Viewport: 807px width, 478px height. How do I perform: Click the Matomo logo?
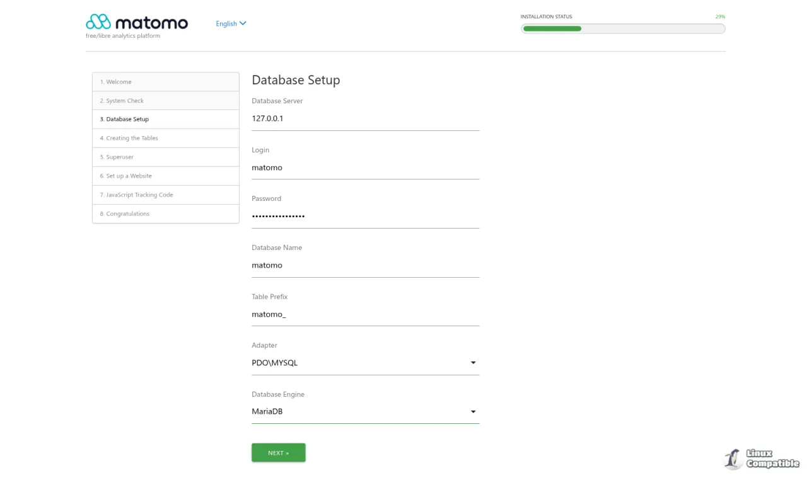click(x=137, y=23)
